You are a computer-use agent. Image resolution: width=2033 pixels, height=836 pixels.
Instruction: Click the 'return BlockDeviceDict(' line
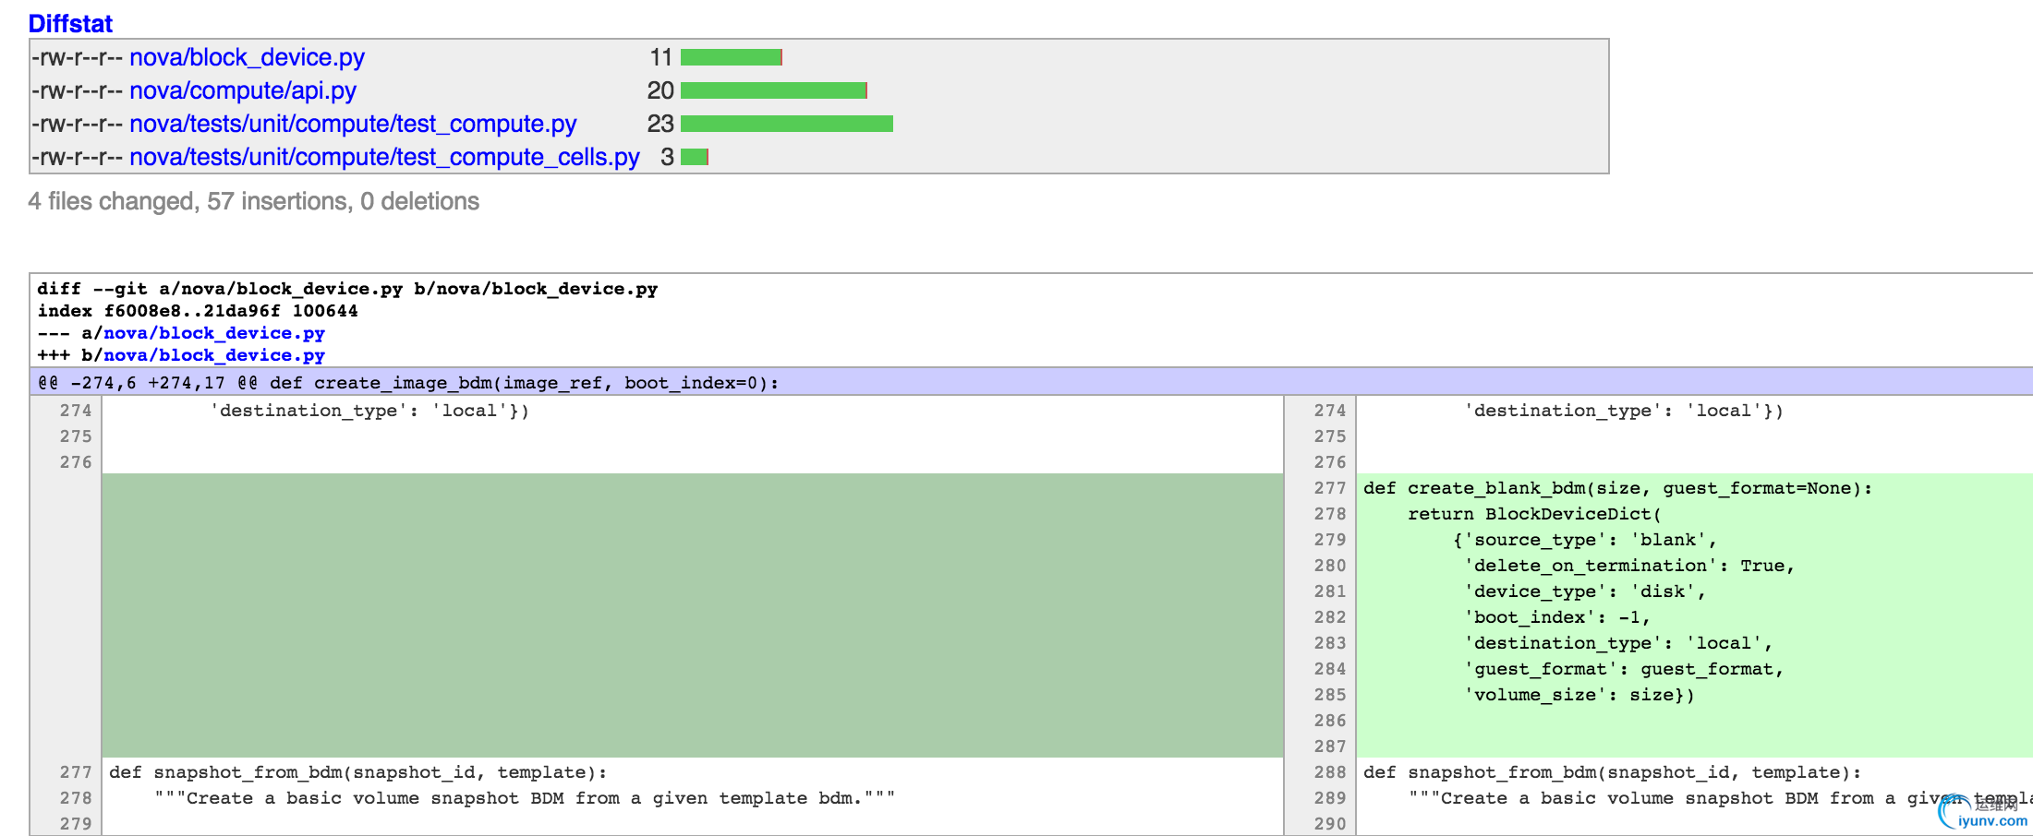click(x=1535, y=514)
